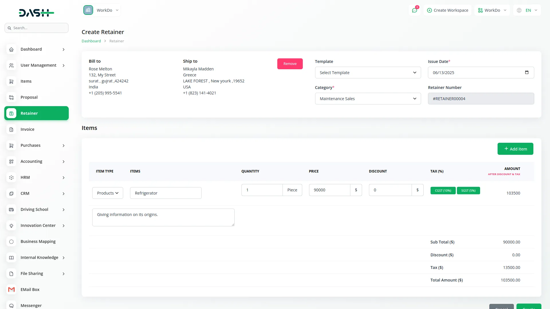This screenshot has width=550, height=309.
Task: Click the Innovation Center lightbulb icon
Action: (11, 225)
